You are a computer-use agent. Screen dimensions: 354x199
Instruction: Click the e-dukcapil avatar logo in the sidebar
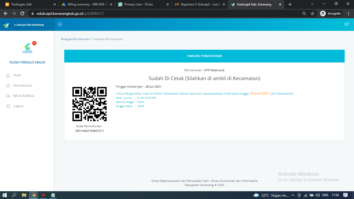(27, 48)
